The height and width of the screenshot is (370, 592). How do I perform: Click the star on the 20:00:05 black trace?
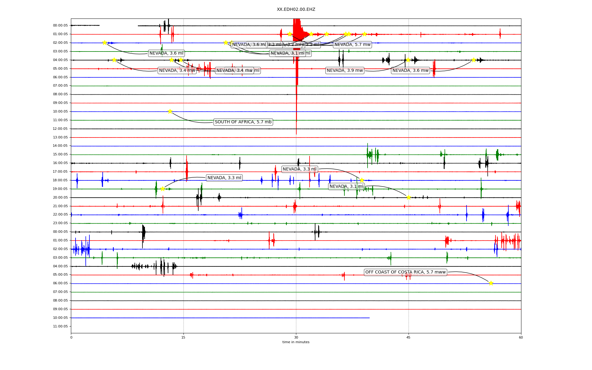pos(409,197)
